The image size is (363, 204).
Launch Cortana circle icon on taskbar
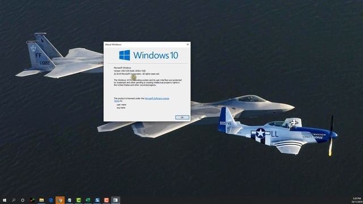[23, 200]
